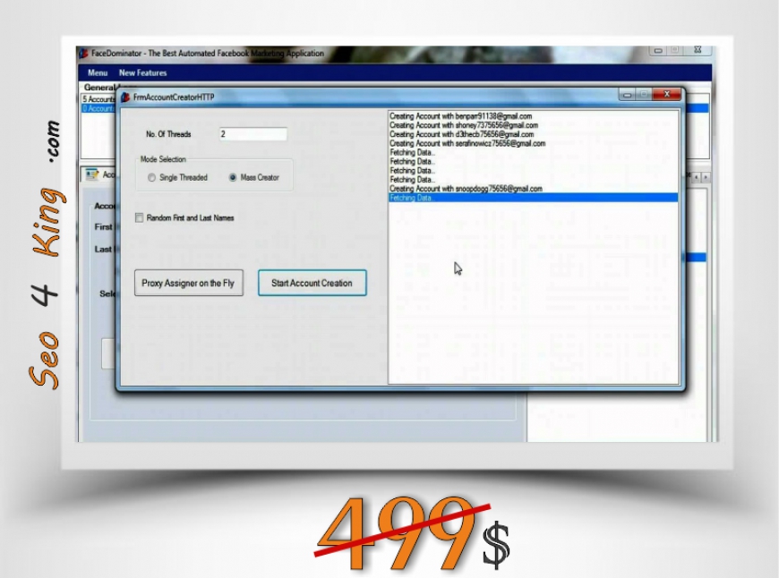Click the tab scroll left arrow in main window

click(697, 177)
